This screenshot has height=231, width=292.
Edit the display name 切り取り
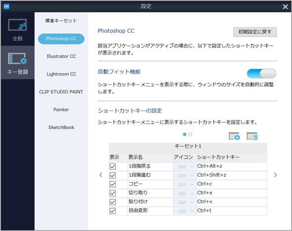[x=150, y=193]
